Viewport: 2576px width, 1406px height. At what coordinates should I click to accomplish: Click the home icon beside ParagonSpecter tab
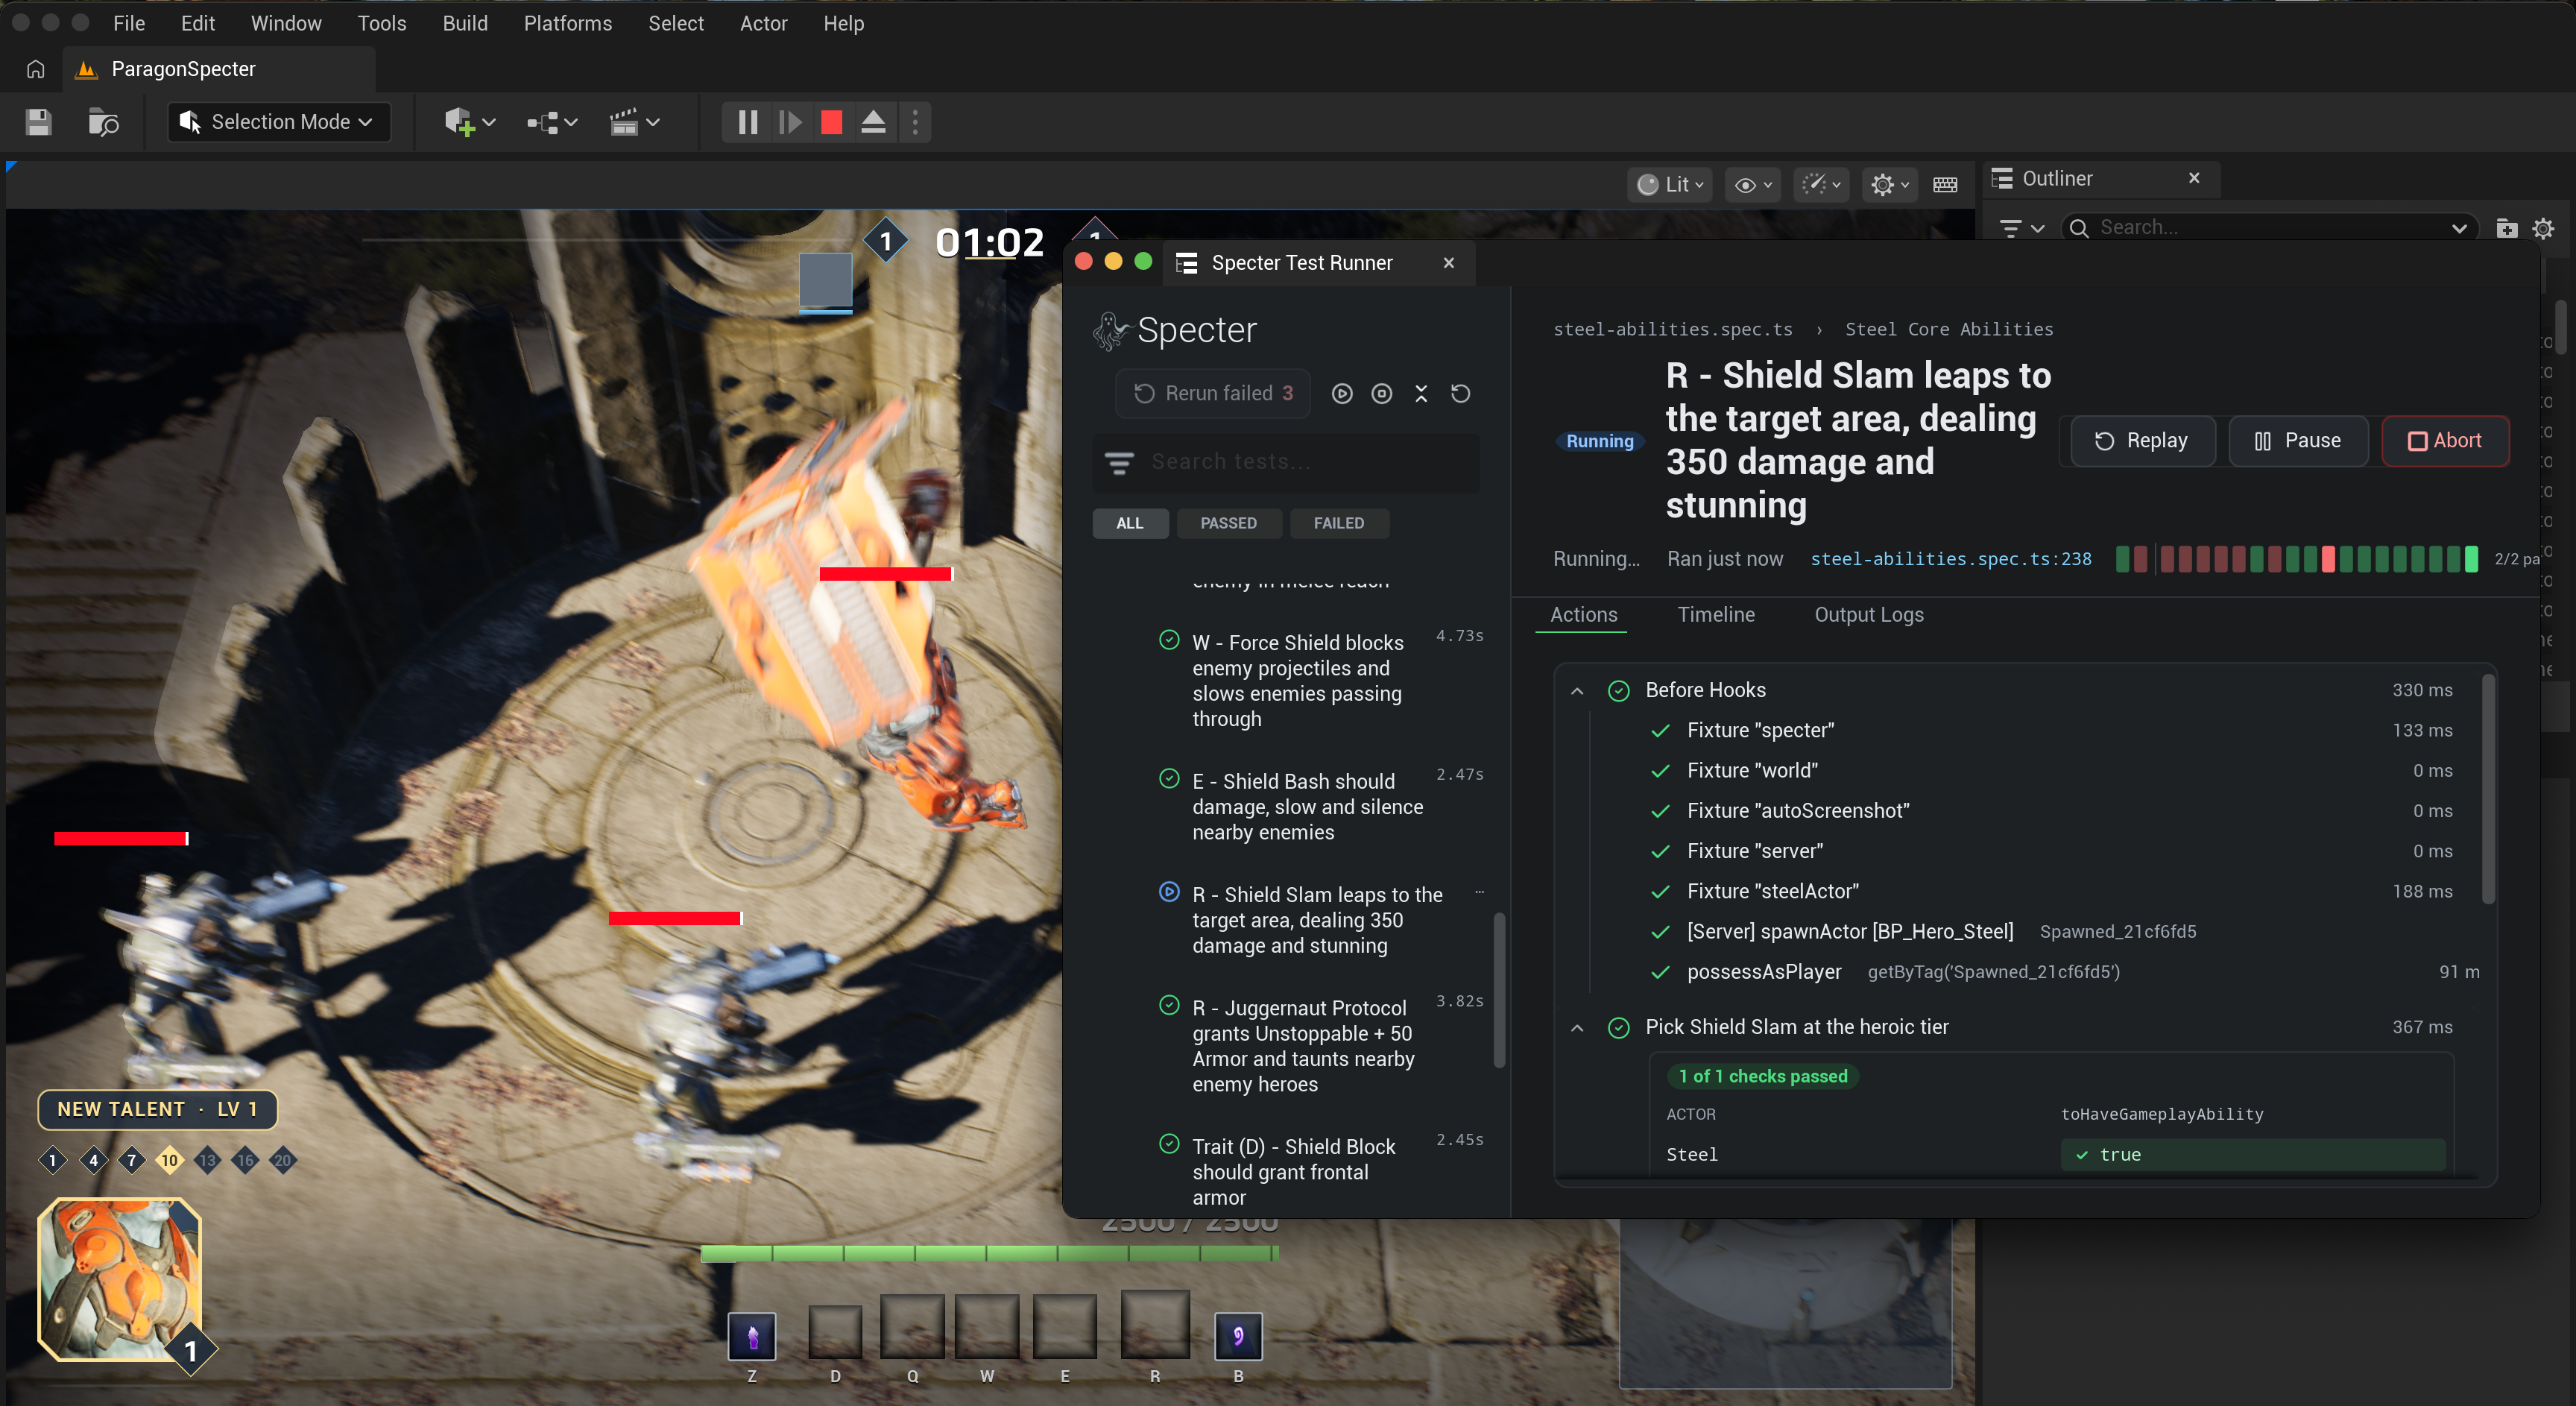[x=35, y=69]
